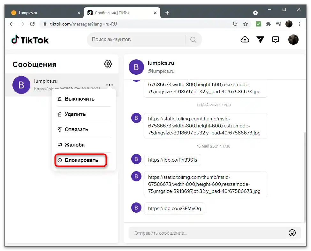Open the https://ibb.co/xGFMvQq message link

click(x=174, y=208)
